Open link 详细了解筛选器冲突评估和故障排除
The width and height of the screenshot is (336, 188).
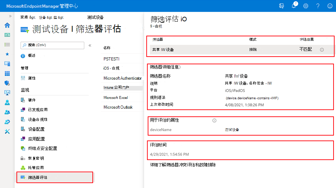click(x=183, y=165)
